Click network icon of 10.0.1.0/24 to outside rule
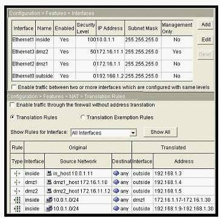 pos(49,208)
